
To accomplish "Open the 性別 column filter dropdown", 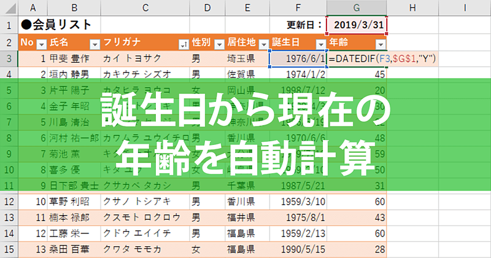I will (219, 45).
